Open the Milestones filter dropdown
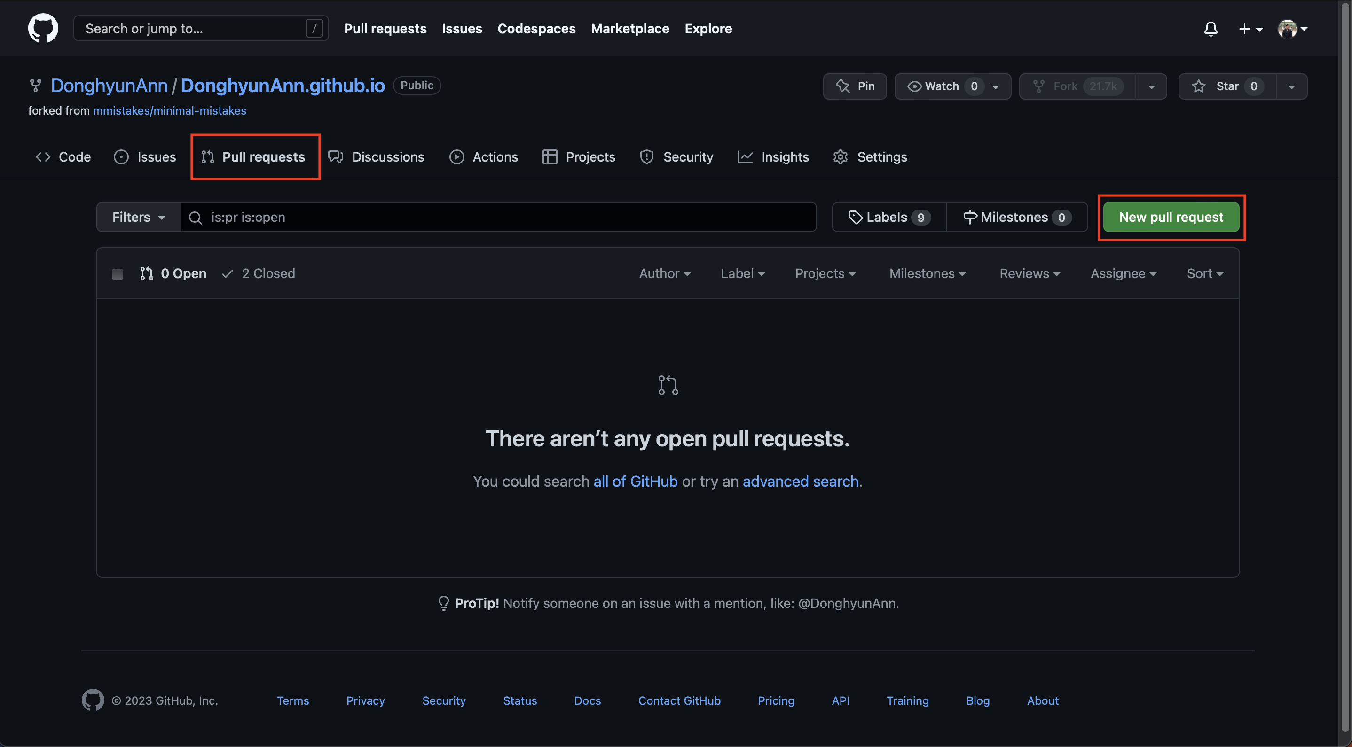The image size is (1352, 747). click(x=928, y=273)
